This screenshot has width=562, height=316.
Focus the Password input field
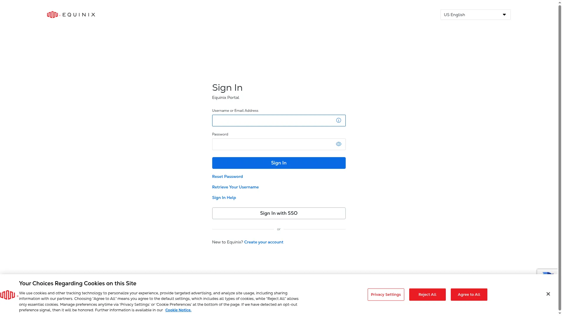coord(279,144)
